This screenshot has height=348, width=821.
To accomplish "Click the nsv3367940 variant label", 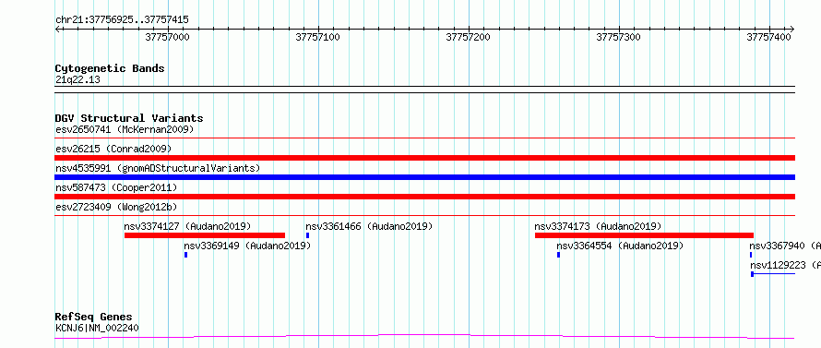I will 785,246.
